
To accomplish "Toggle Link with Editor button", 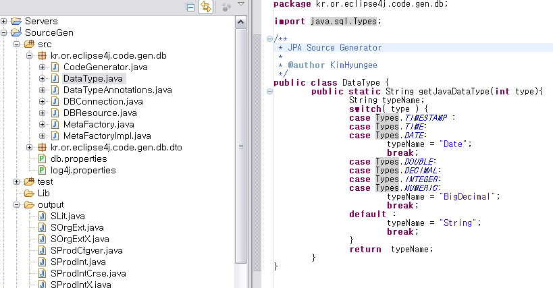I will tap(206, 7).
